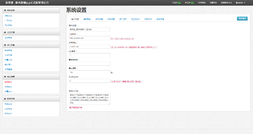253x134 pixels.
Task: Click the gear icon beside 网站设置 header
Action: 5,10
